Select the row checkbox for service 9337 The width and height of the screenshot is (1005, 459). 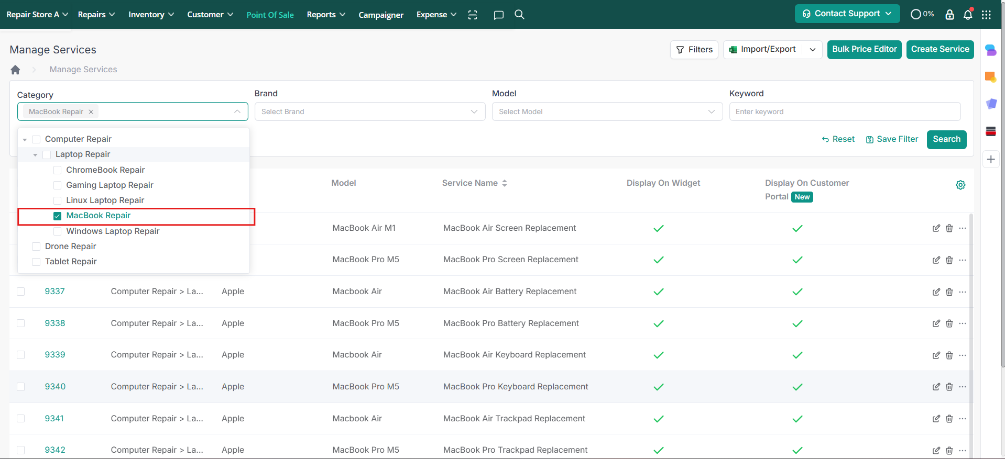pos(21,292)
